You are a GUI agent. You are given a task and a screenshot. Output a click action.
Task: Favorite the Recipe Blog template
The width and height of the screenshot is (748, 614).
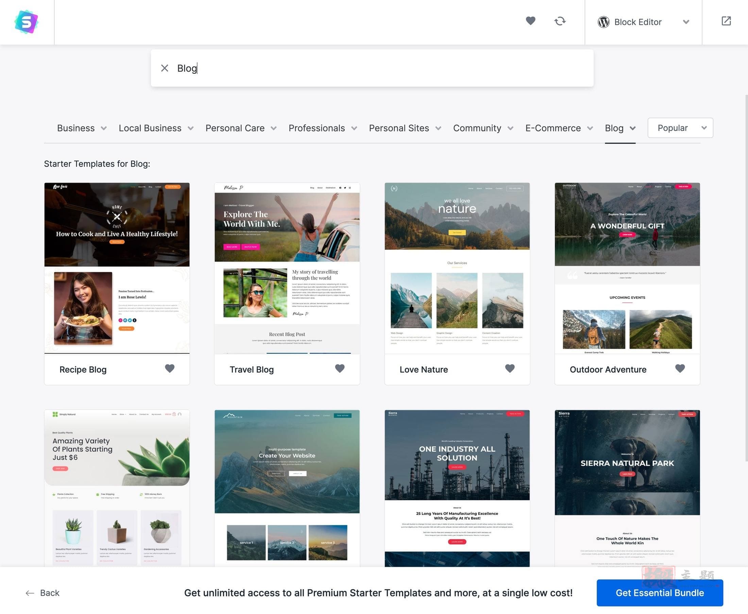[x=170, y=368]
